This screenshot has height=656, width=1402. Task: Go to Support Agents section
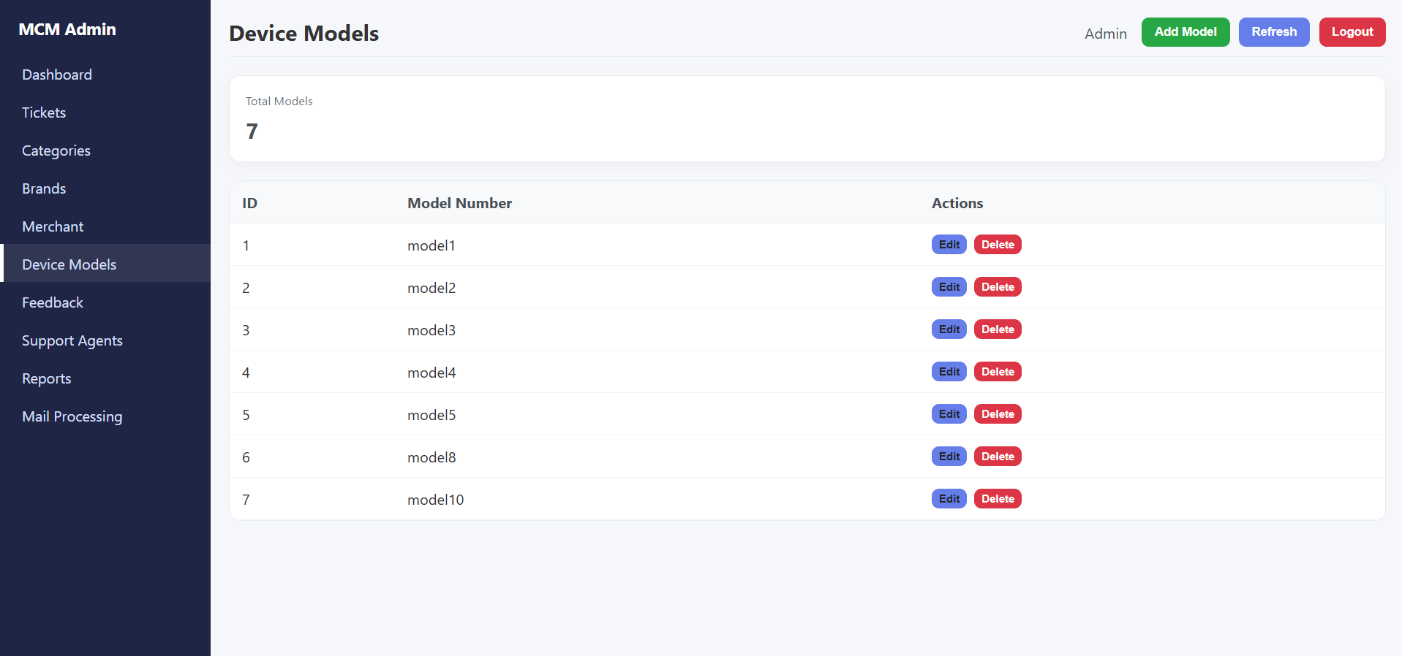click(x=72, y=340)
